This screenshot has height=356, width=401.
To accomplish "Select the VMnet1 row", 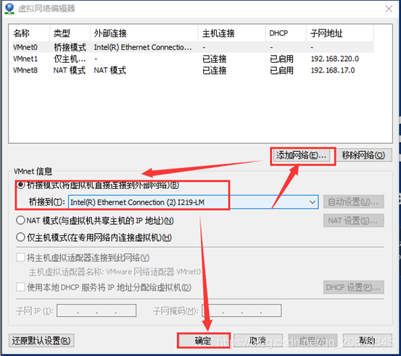I will pyautogui.click(x=193, y=59).
